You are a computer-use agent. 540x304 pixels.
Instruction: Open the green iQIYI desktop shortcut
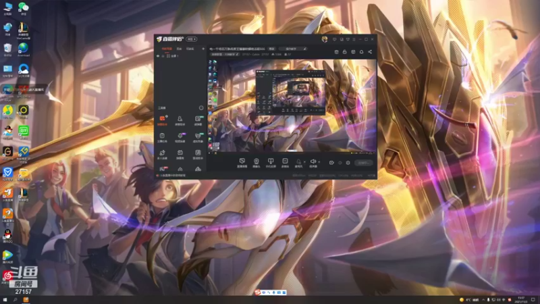[24, 132]
